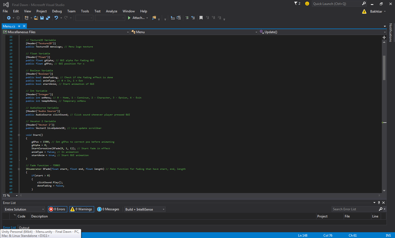395x238 pixels.
Task: Toggle a bookmark on current line
Action: pyautogui.click(x=201, y=18)
